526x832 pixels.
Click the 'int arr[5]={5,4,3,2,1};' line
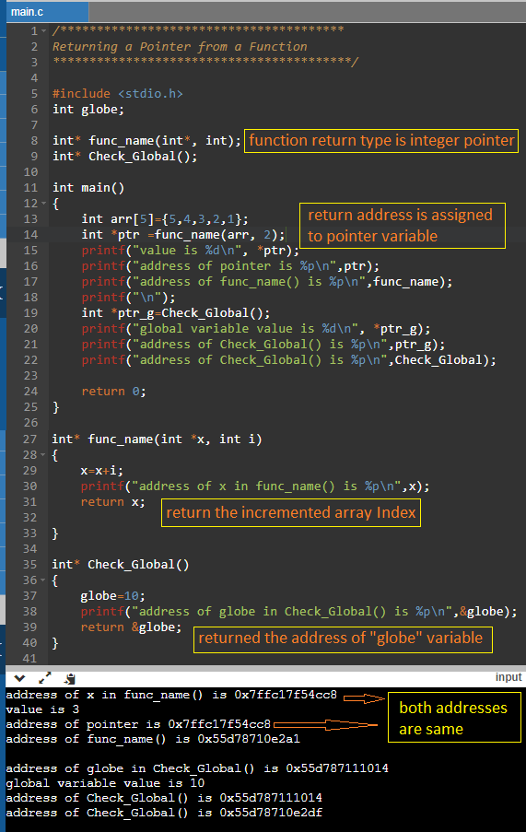pyautogui.click(x=165, y=219)
